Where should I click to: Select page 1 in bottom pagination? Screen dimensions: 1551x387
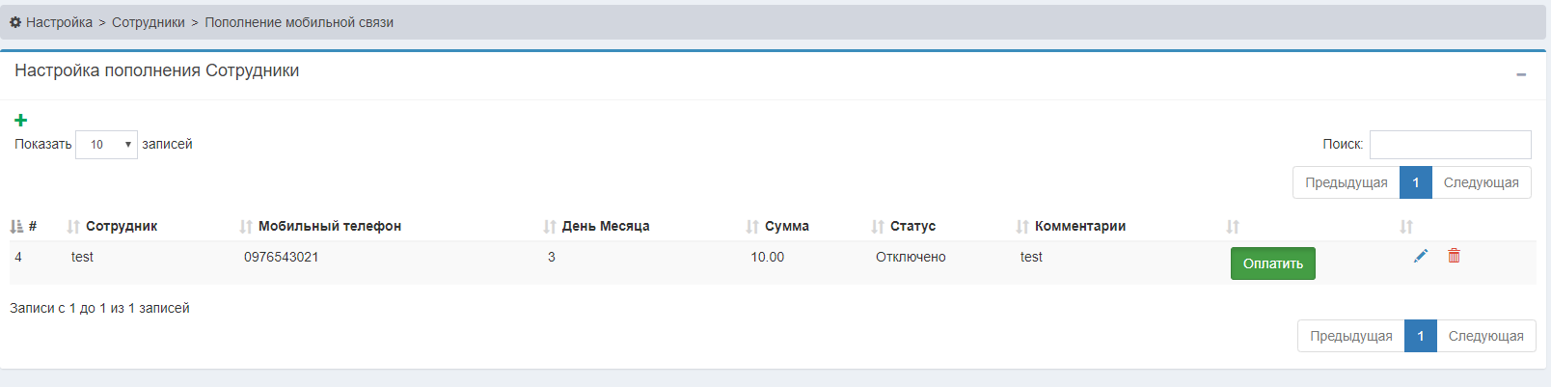[x=1420, y=336]
